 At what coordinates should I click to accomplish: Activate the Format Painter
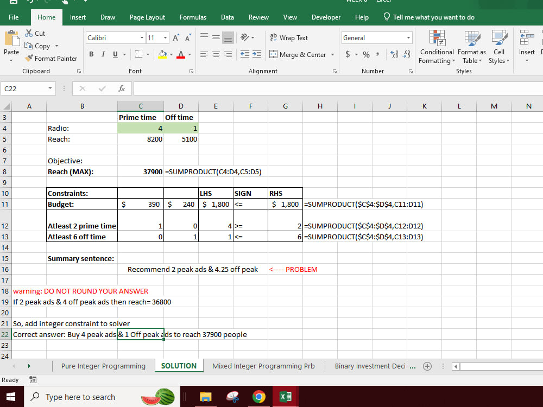[52, 58]
